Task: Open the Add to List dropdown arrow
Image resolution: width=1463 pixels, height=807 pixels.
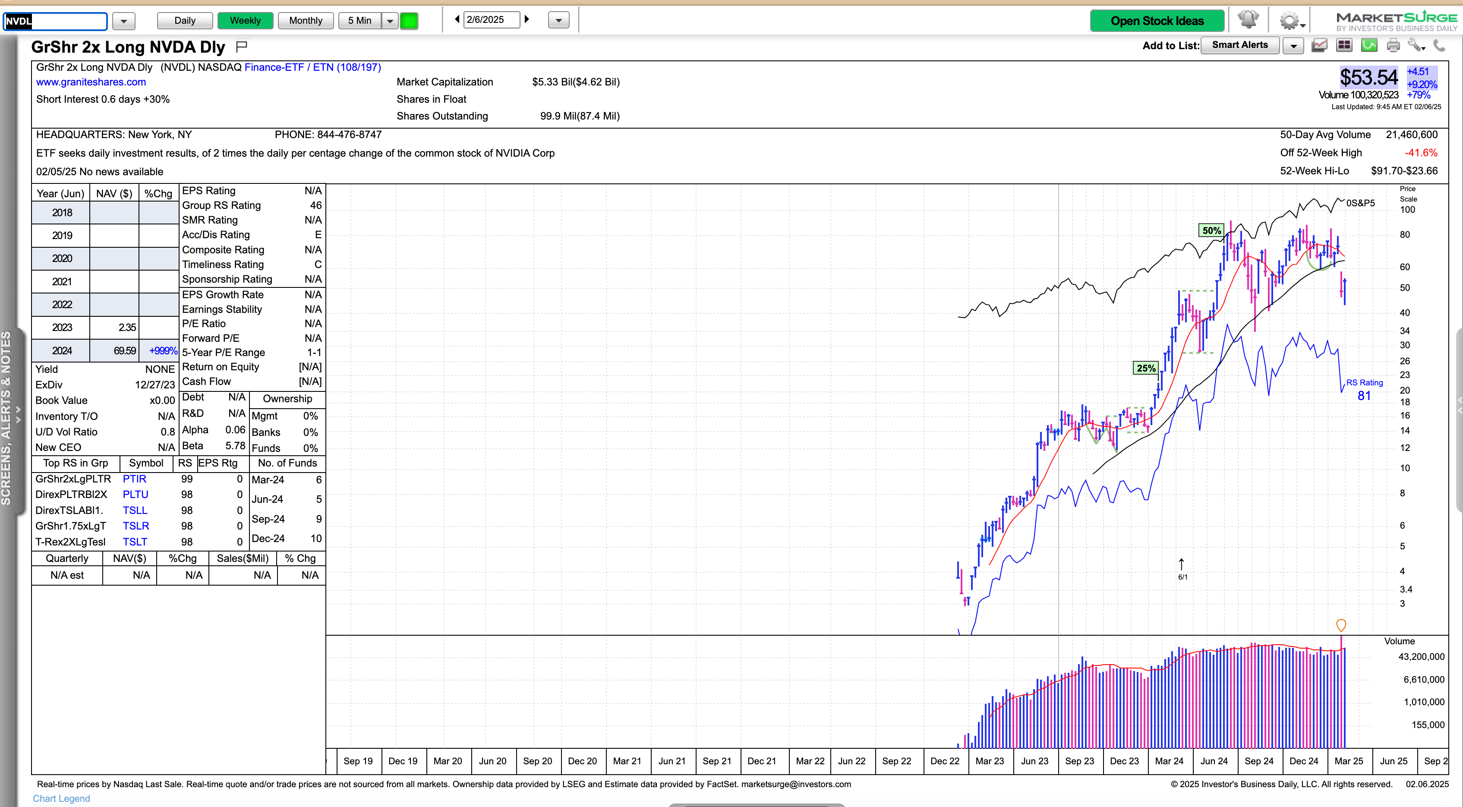Action: point(1293,45)
